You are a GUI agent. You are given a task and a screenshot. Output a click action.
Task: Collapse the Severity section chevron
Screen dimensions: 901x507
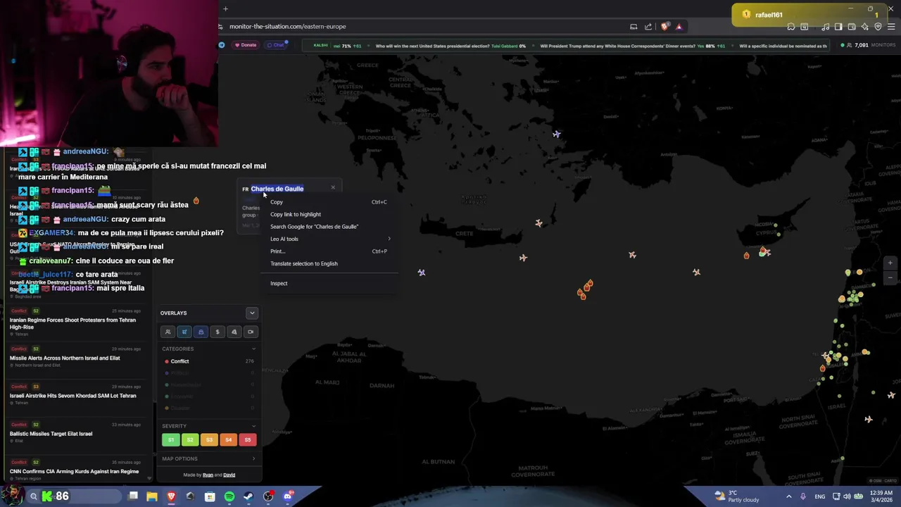tap(253, 426)
